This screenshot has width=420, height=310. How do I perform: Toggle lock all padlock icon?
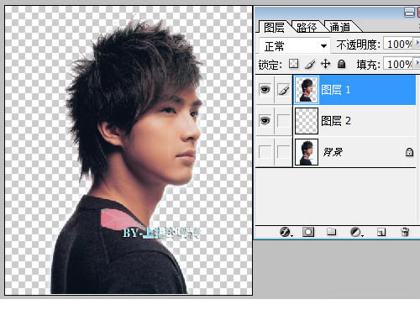pyautogui.click(x=341, y=64)
